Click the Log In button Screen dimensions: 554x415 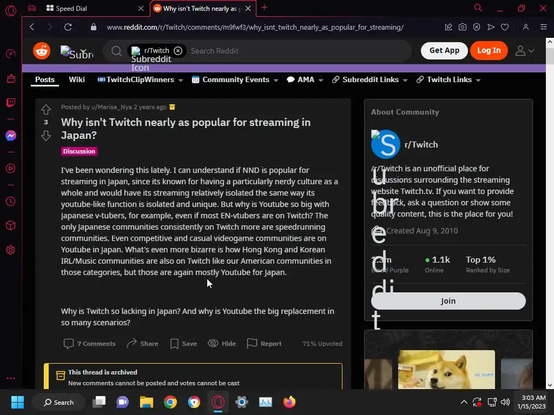(489, 50)
